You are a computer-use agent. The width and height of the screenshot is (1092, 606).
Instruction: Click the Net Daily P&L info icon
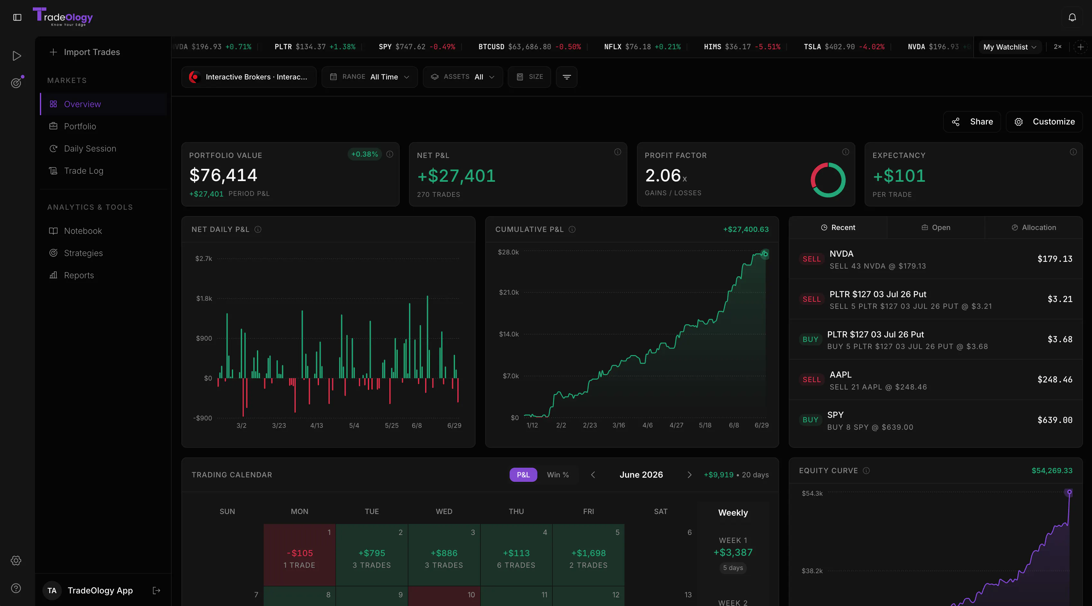pyautogui.click(x=258, y=229)
